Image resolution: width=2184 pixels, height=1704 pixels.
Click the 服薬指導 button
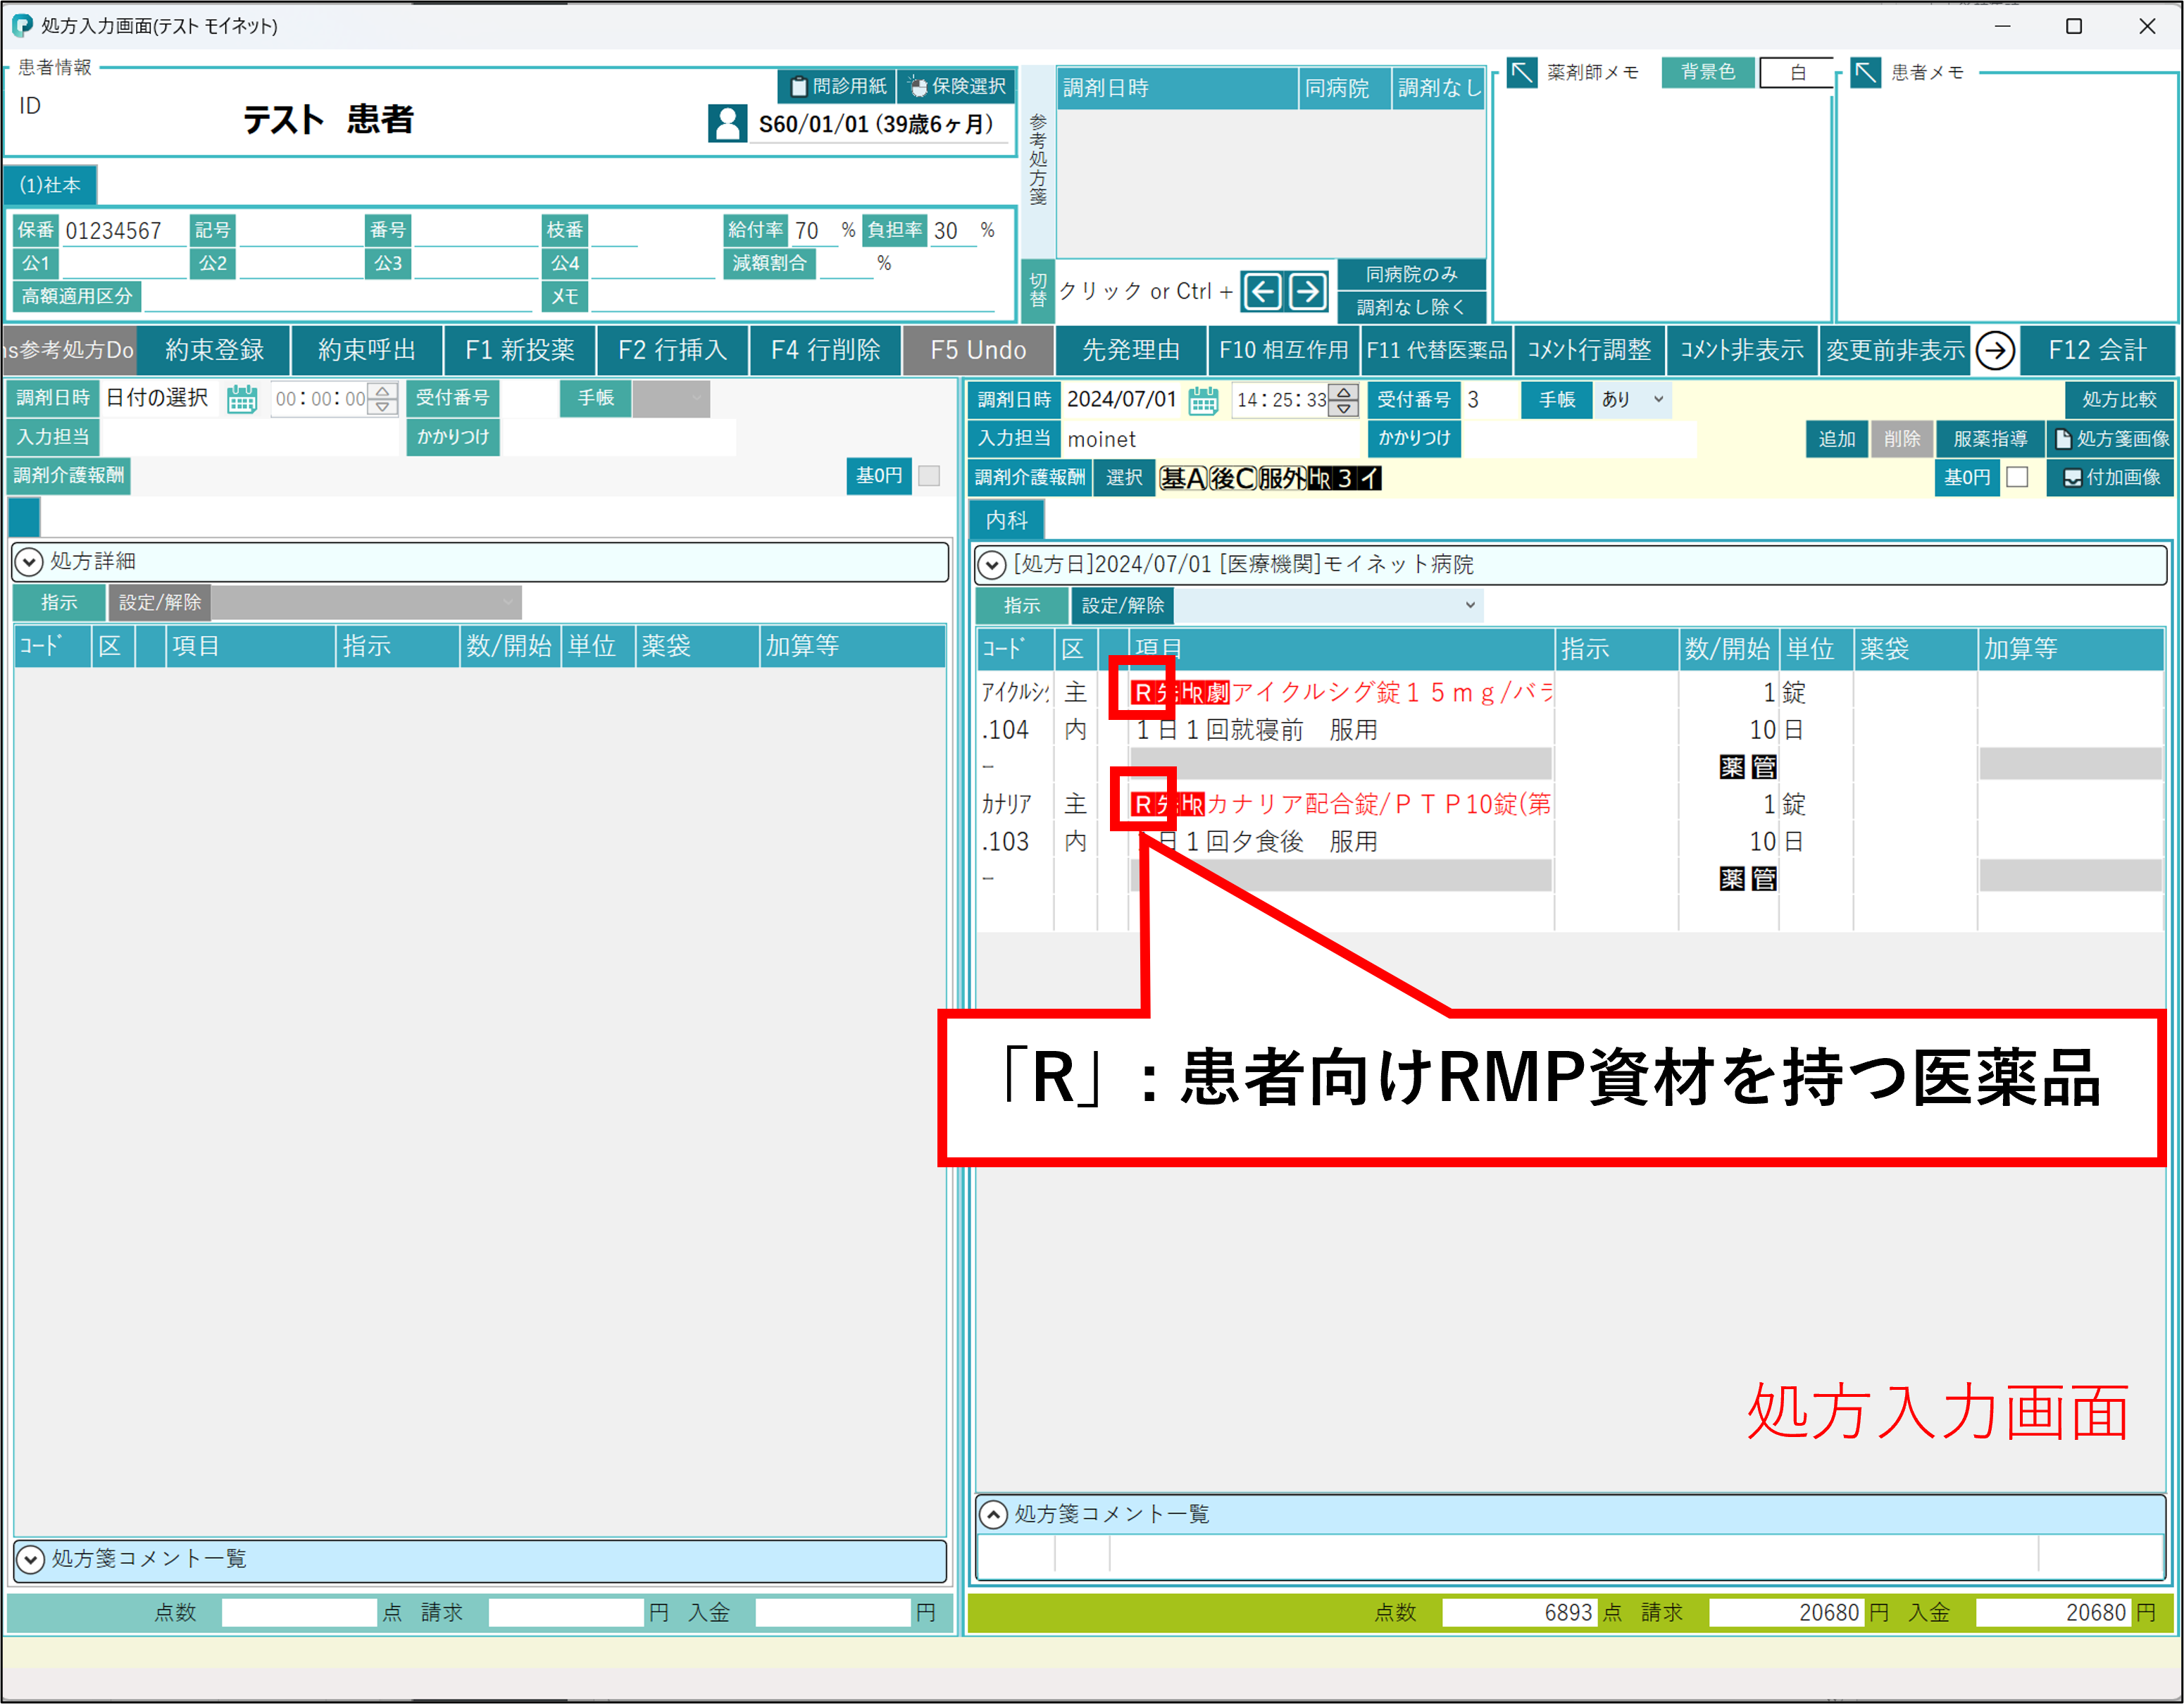click(1989, 439)
